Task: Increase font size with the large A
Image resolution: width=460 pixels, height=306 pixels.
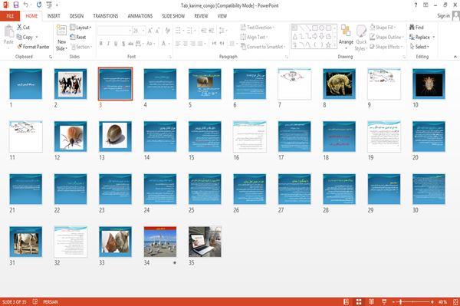Action: [x=150, y=31]
